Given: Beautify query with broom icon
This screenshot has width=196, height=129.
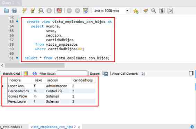Looking at the screenshot, I should tap(146, 11).
